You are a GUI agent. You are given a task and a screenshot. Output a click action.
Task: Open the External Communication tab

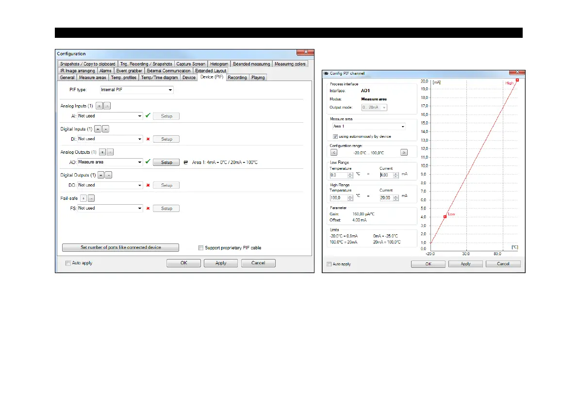coord(168,71)
